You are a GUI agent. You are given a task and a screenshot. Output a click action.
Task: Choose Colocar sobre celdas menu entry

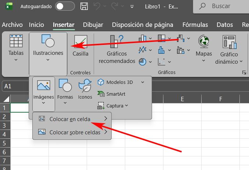[x=72, y=132]
